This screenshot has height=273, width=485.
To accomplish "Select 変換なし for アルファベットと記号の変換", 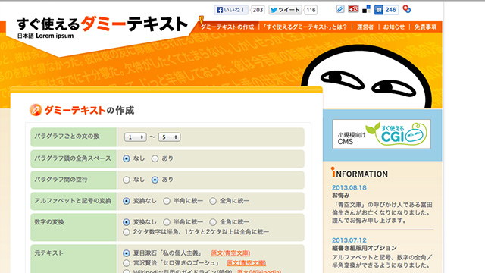I will 127,201.
